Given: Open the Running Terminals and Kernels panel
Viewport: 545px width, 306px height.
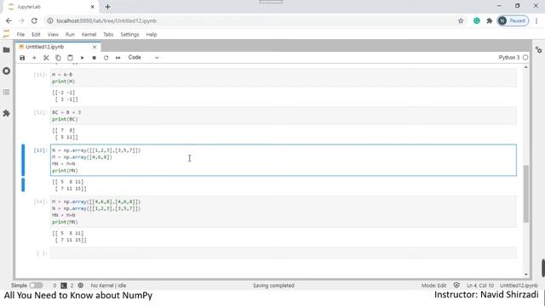Looking at the screenshot, I should [x=6, y=71].
